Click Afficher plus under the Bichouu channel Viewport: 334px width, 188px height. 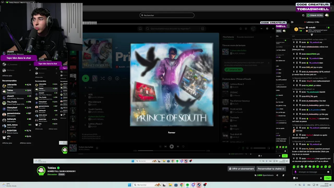[7, 76]
